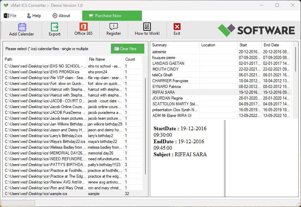
Task: Select the Fort slow on Quick path row
Action: click(73, 84)
